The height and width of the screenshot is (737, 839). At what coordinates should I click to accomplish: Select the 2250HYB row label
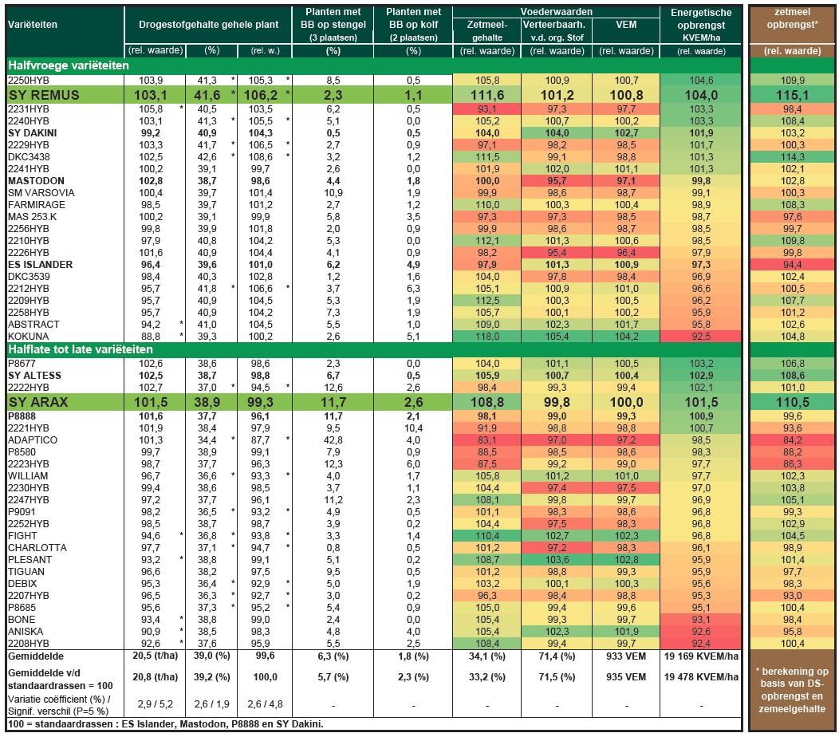[x=29, y=81]
